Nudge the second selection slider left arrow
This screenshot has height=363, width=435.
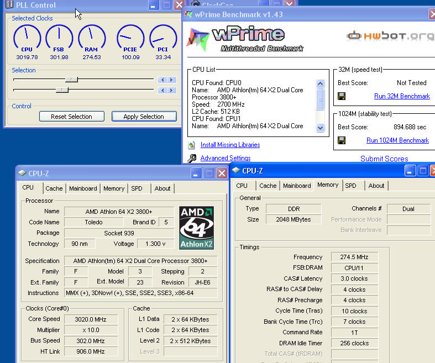point(163,91)
